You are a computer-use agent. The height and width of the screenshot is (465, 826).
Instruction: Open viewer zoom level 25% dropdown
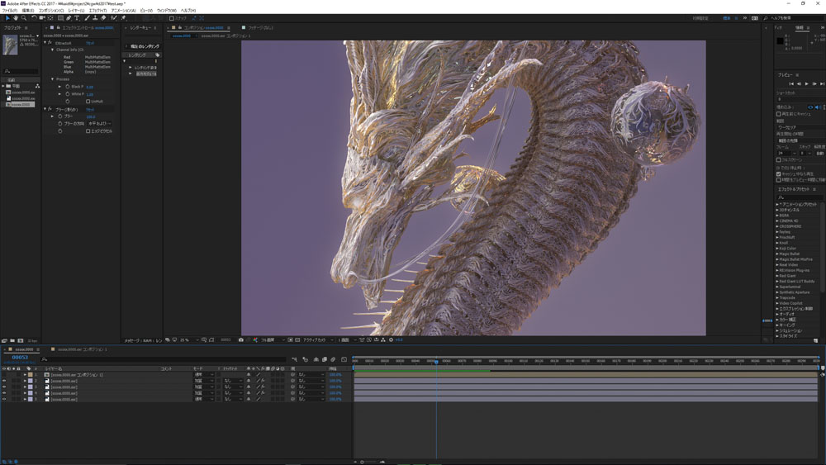click(189, 340)
